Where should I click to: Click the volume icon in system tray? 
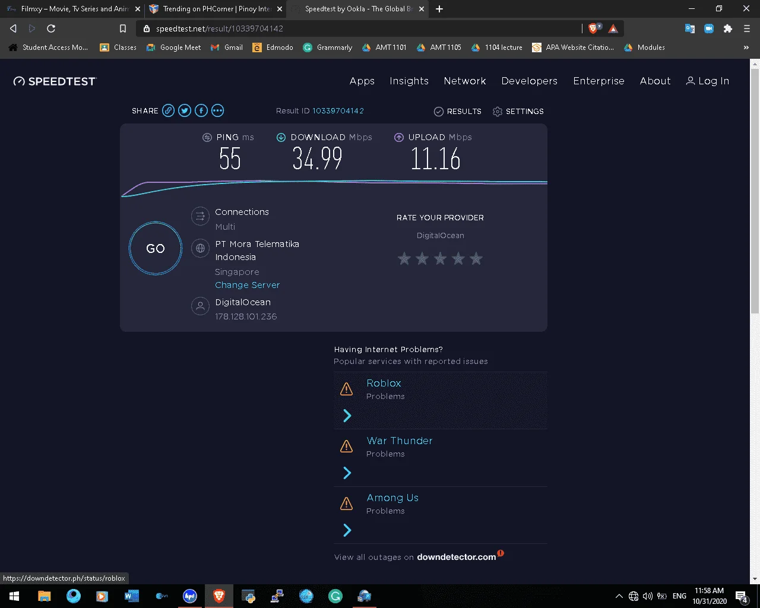647,596
